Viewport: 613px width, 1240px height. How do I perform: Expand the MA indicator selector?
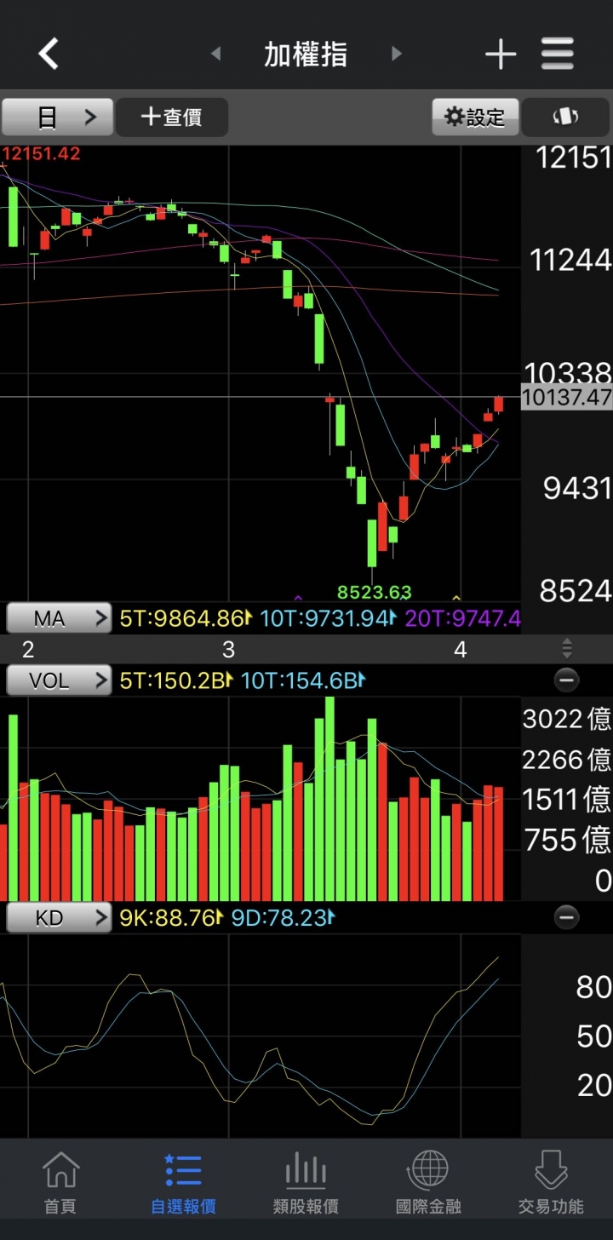point(59,618)
